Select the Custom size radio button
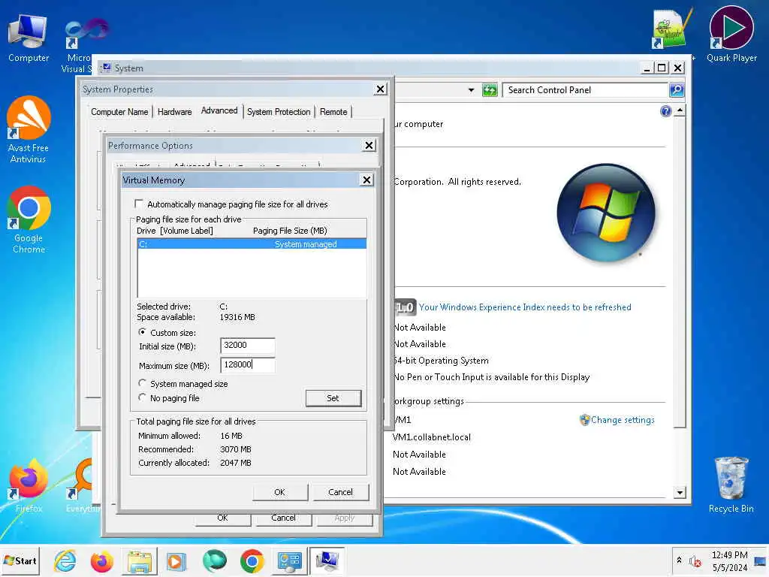 click(142, 332)
